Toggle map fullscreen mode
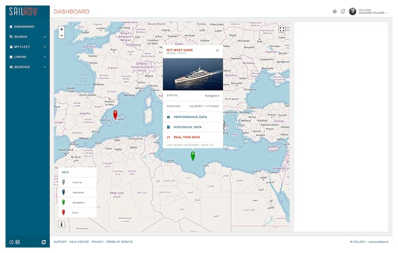Screen dimensions: 398x253 point(282,29)
